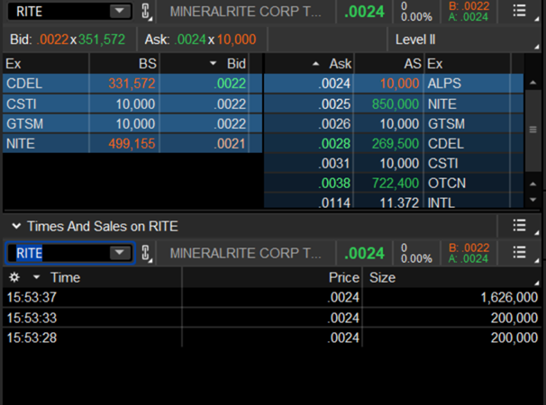Select the CSTI ask row at .0031
546x405 pixels.
(394, 163)
